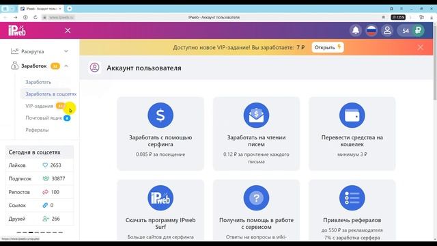Viewport: 437px width, 246px height.
Task: Expand the Раскрутка menu section
Action: pos(40,51)
